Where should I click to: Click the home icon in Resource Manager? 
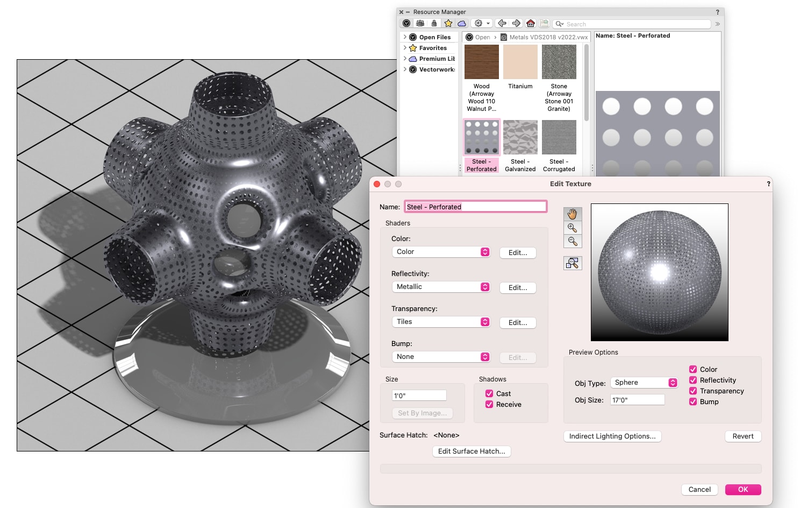pyautogui.click(x=530, y=24)
